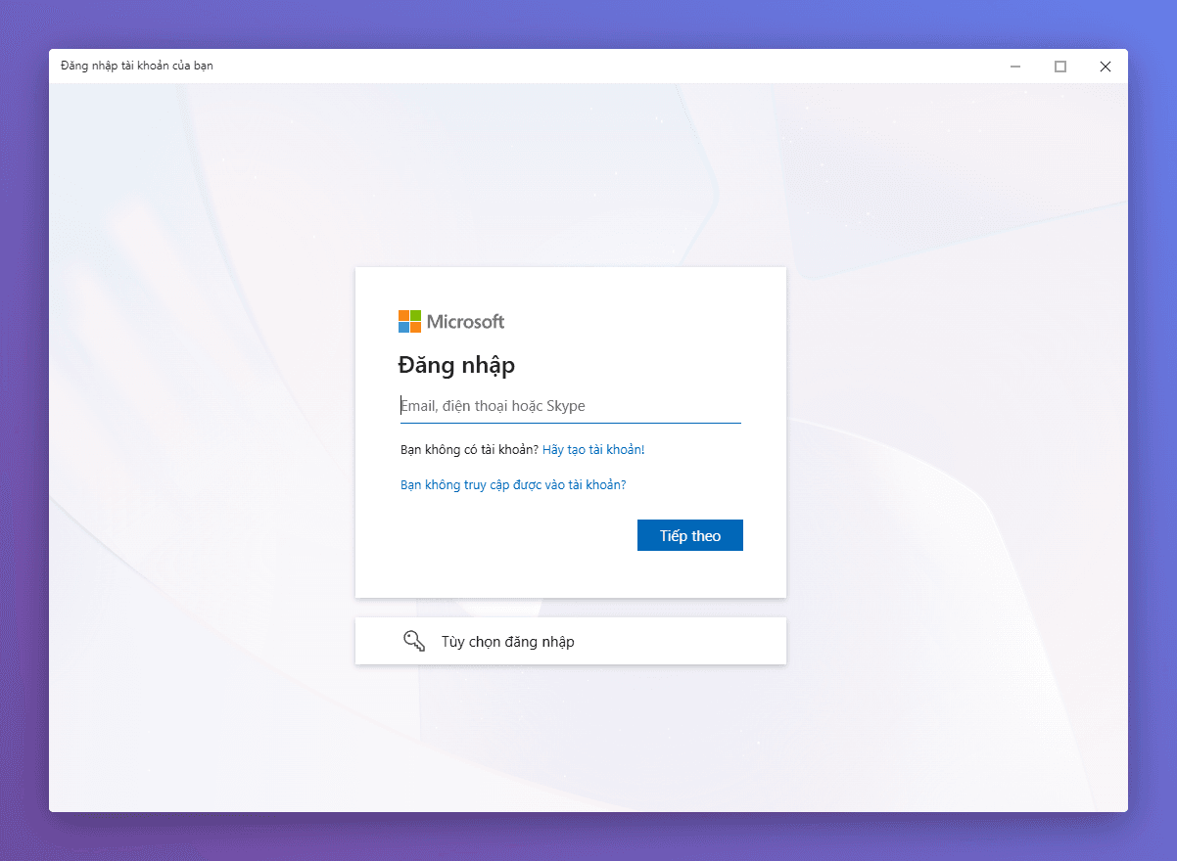Click the four-color Microsoft squares logo
The height and width of the screenshot is (861, 1177).
tap(408, 320)
